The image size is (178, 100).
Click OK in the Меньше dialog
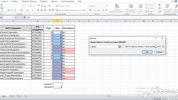147,52
